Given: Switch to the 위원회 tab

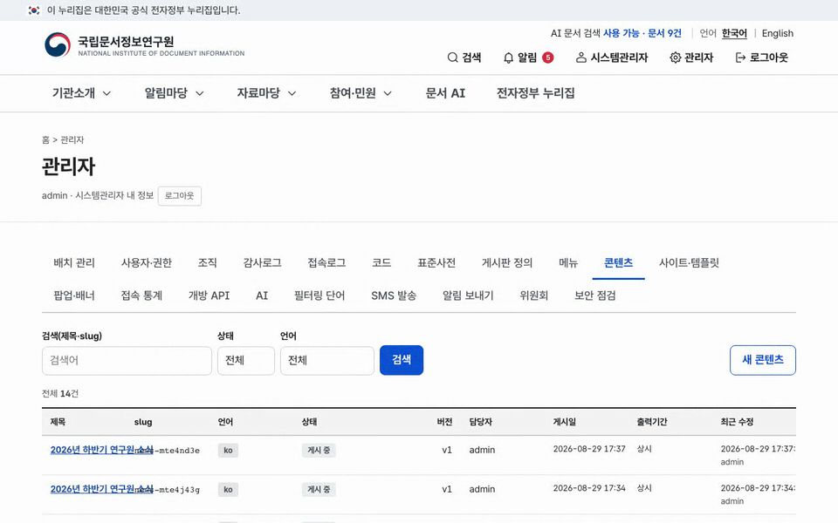Looking at the screenshot, I should click(534, 295).
